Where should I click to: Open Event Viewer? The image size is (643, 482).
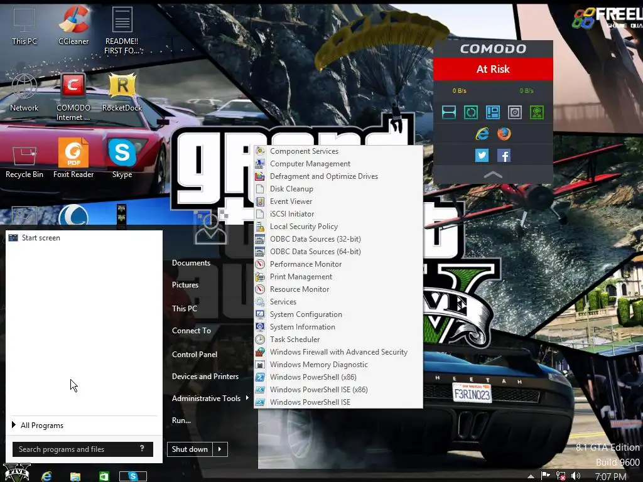point(338,201)
